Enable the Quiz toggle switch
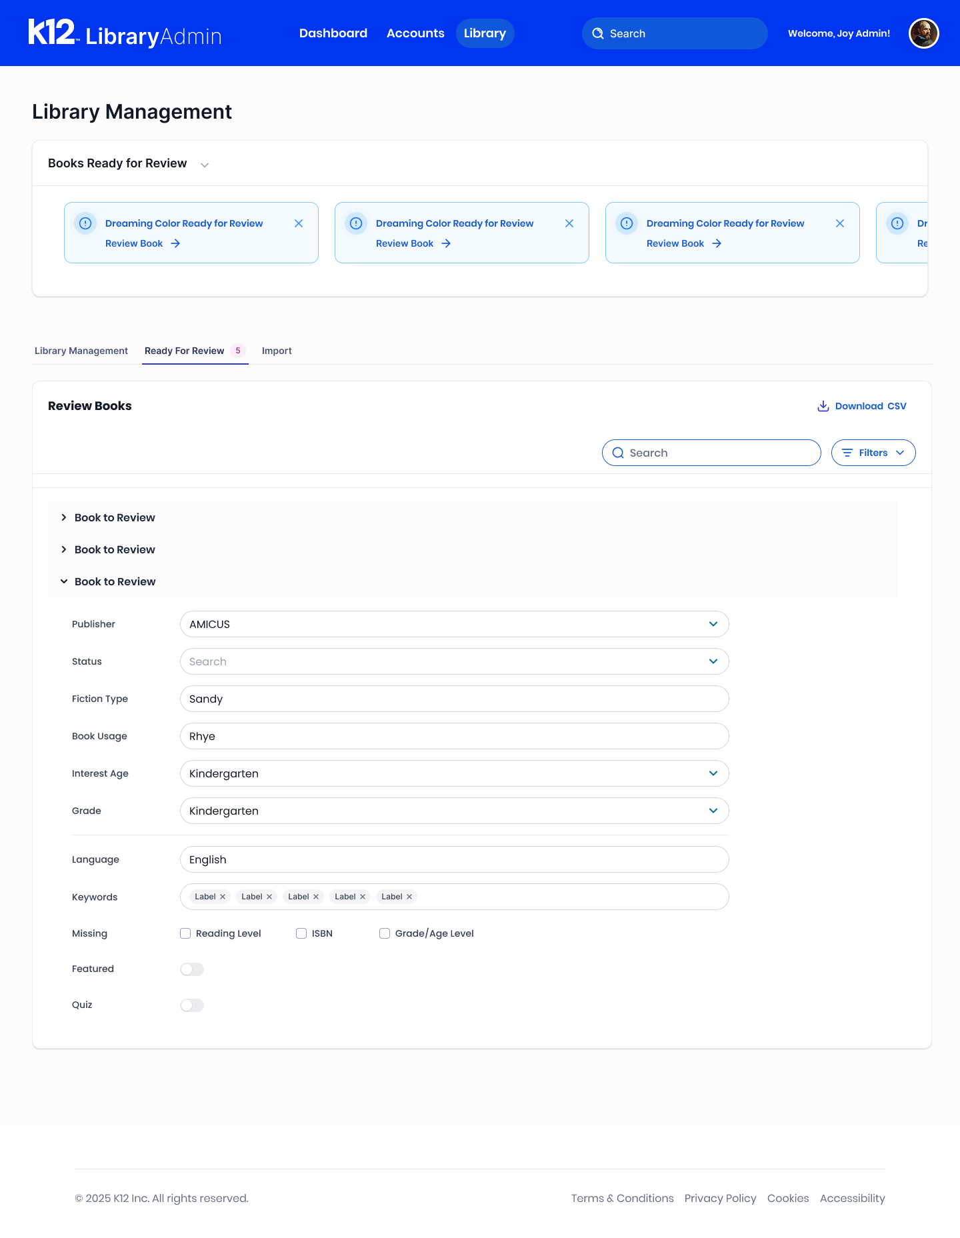This screenshot has height=1238, width=960. pos(192,1005)
